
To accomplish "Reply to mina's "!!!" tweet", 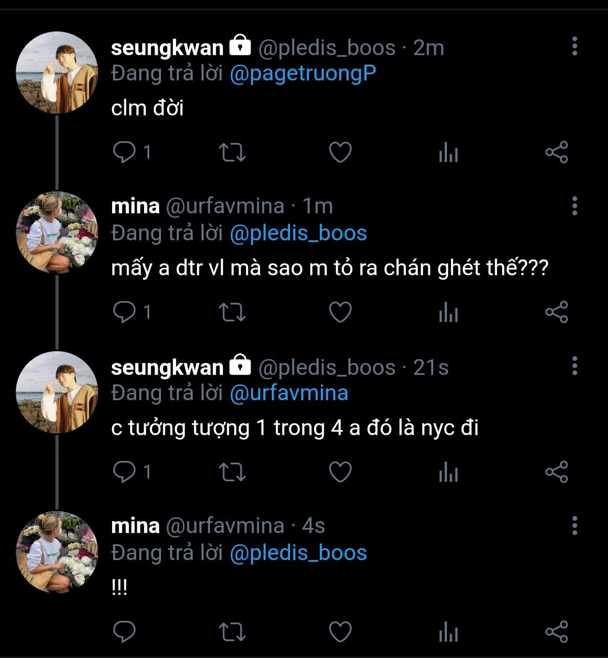I will click(124, 632).
